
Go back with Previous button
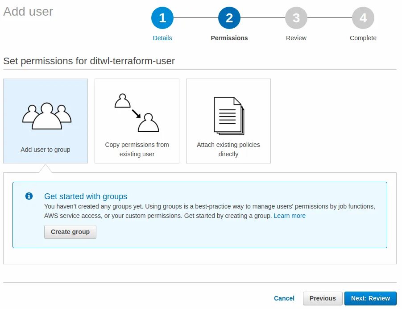323,298
